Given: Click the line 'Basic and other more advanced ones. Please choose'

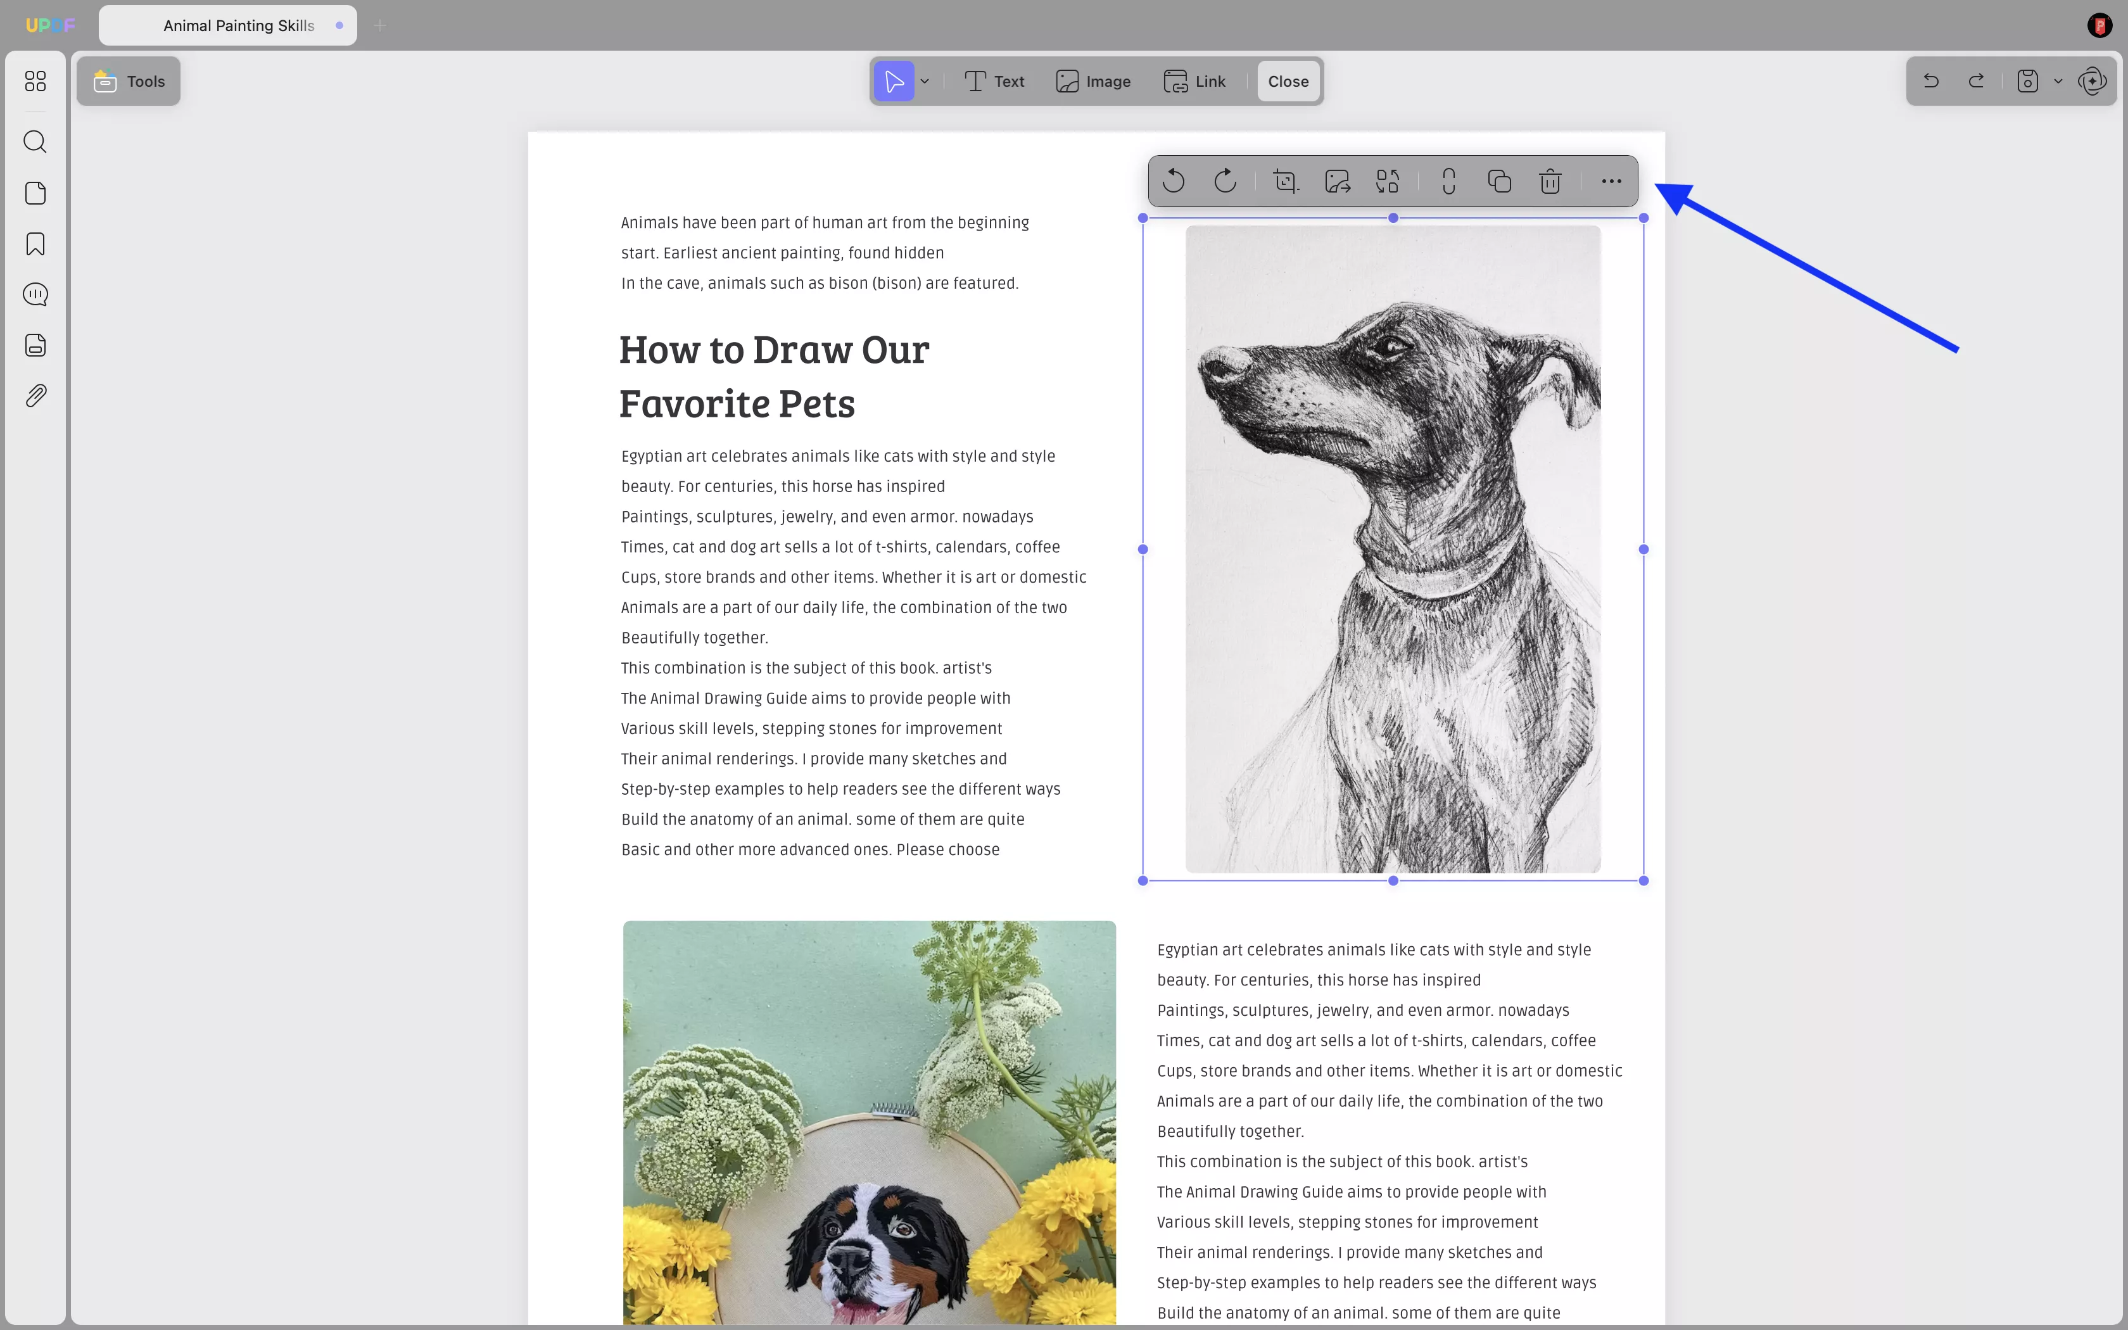Looking at the screenshot, I should [810, 850].
